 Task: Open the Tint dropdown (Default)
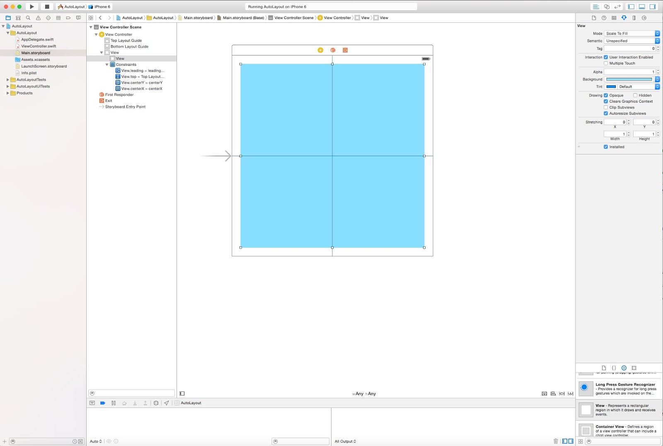pos(638,87)
